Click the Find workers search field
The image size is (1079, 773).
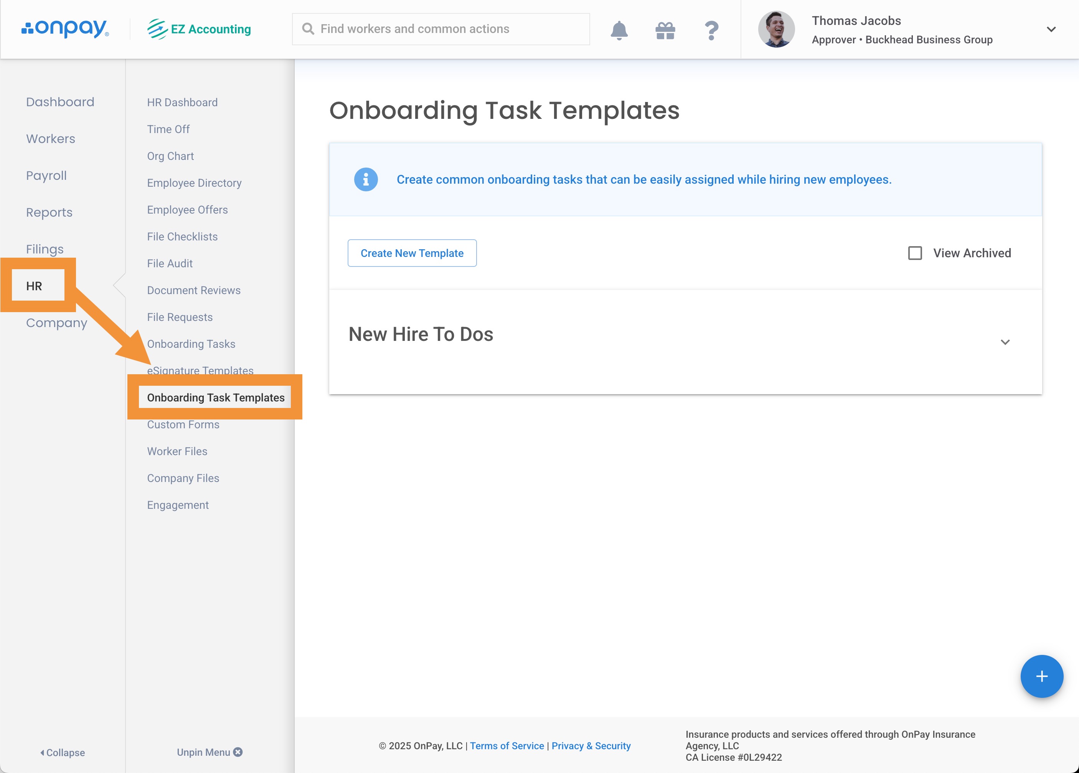(441, 29)
